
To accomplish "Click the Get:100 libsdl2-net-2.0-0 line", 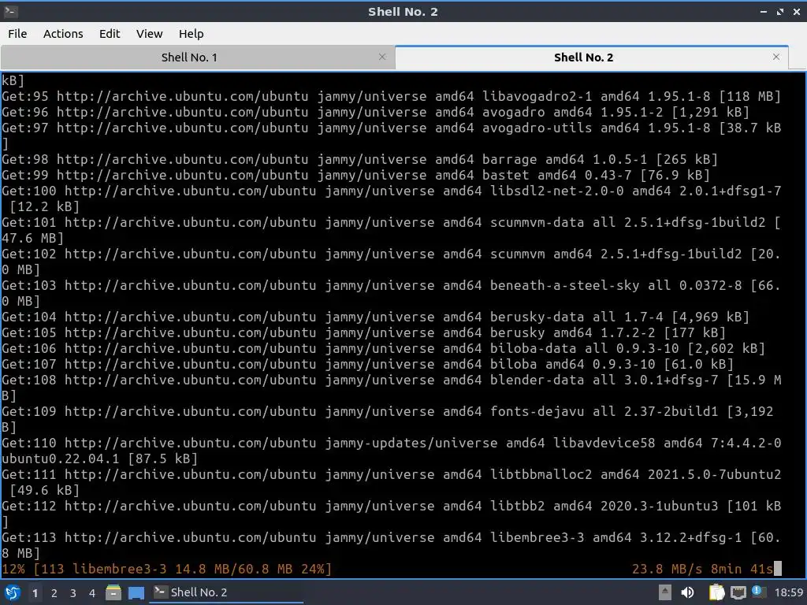I will [x=391, y=199].
